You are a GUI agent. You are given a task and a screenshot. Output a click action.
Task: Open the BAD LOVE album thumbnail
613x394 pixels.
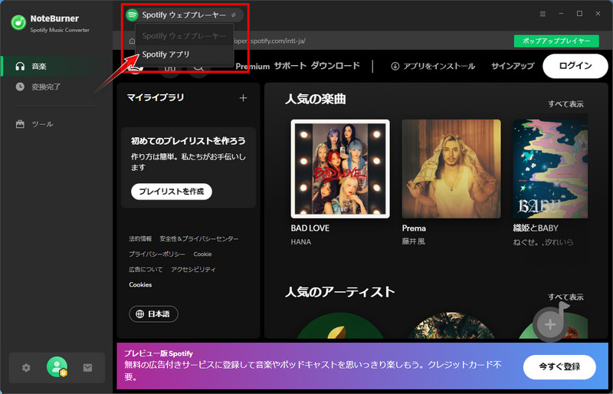(x=340, y=169)
